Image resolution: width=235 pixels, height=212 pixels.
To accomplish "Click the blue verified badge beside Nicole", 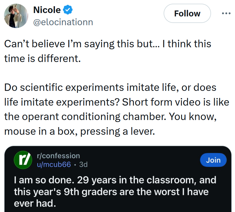I will tap(68, 10).
